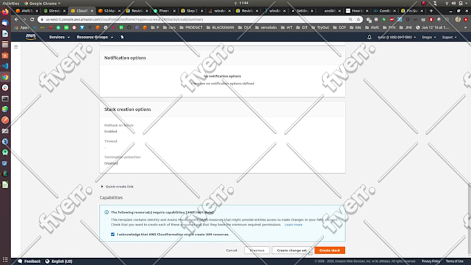This screenshot has height=265, width=471.
Task: Switch to the S3 Man… browser tab
Action: point(109,10)
